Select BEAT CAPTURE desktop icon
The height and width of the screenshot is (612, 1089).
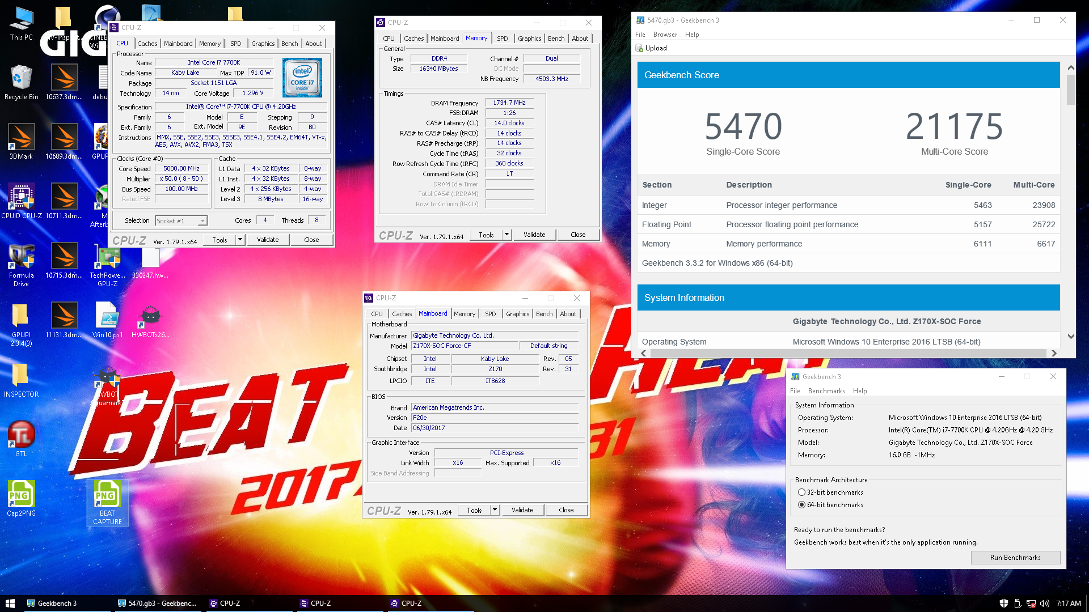tap(107, 503)
